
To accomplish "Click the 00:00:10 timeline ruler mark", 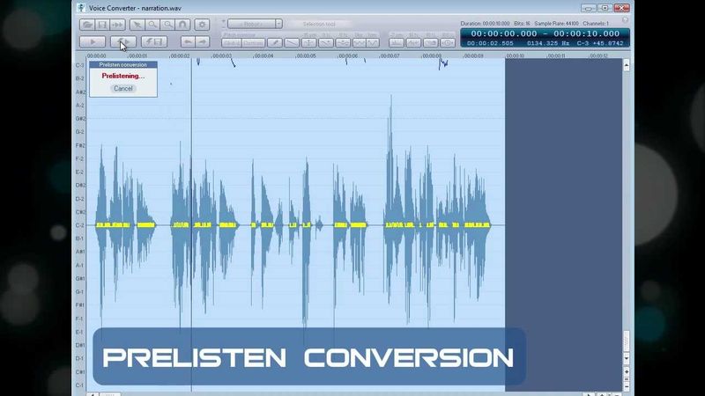I will [x=515, y=56].
